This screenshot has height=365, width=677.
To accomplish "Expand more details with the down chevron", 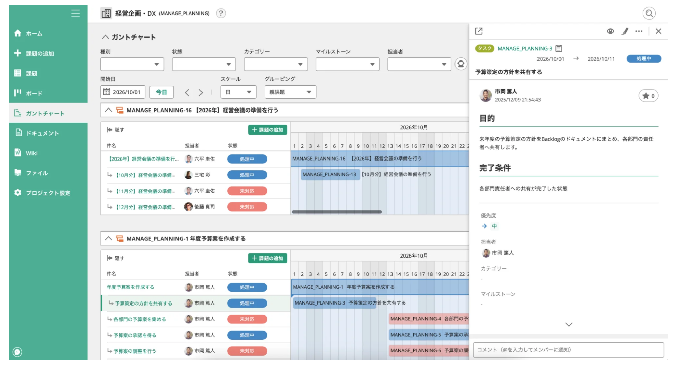I will pos(569,324).
